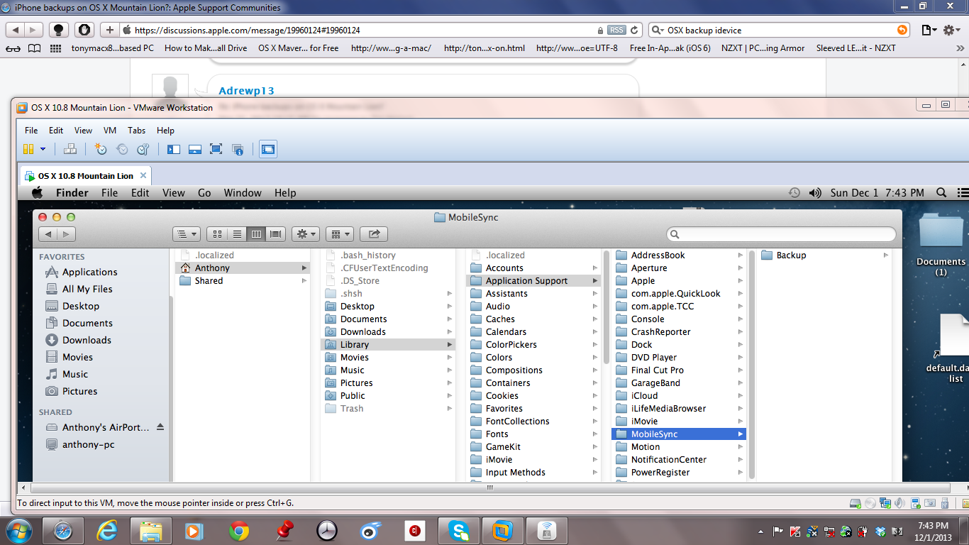
Task: Open tonymacx8...based PC bookmark
Action: (112, 48)
